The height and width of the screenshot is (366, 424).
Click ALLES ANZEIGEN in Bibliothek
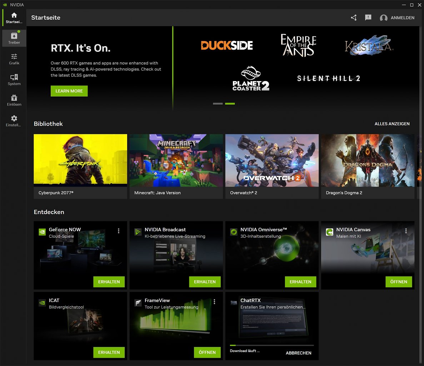(x=392, y=124)
